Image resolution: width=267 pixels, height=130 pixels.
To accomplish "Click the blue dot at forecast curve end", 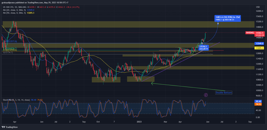I will (218, 24).
